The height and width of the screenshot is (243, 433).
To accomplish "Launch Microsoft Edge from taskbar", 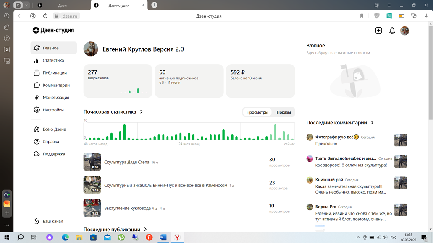I will click(65, 237).
